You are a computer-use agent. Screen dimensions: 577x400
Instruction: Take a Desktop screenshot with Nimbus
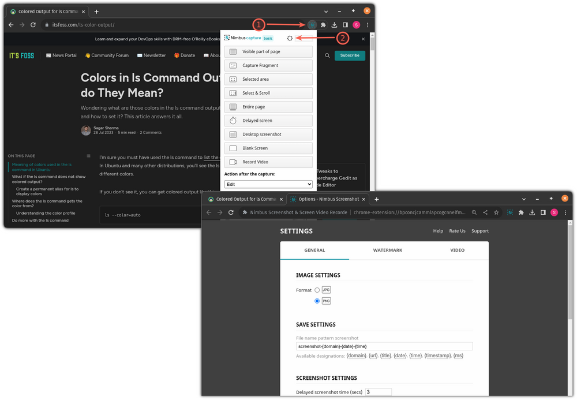(x=268, y=134)
